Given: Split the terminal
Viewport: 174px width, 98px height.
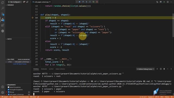Looking at the screenshot, I should coord(161,69).
